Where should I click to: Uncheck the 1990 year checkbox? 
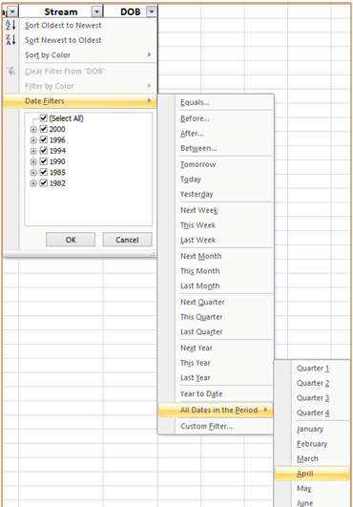(x=44, y=161)
